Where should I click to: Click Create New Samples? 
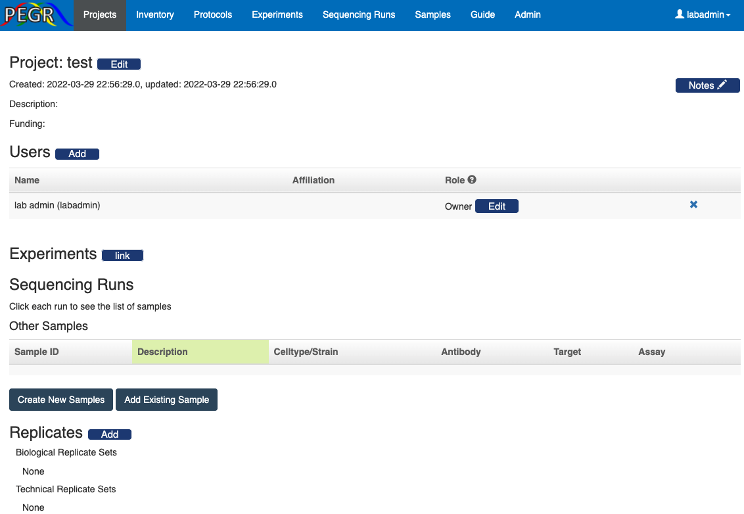61,400
